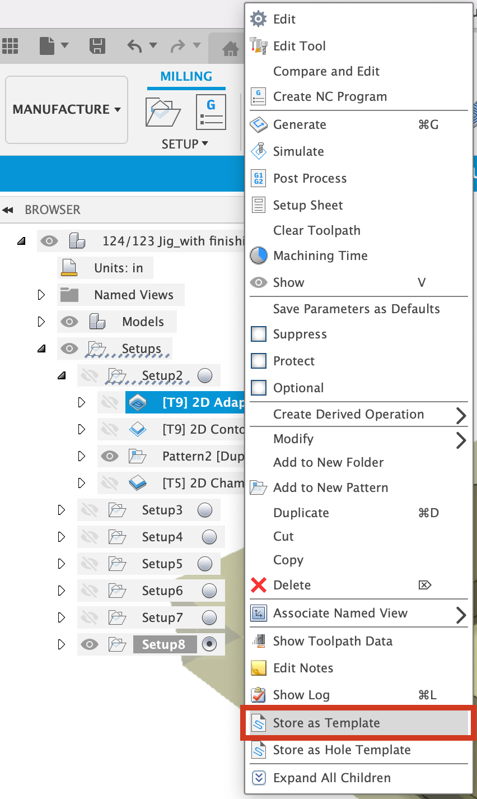
Task: Open the Edit gear icon in context menu
Action: 258,18
